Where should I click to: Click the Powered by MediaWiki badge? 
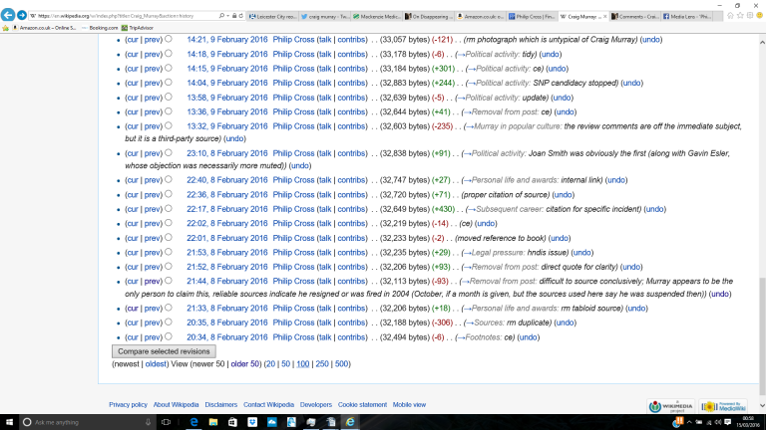723,406
